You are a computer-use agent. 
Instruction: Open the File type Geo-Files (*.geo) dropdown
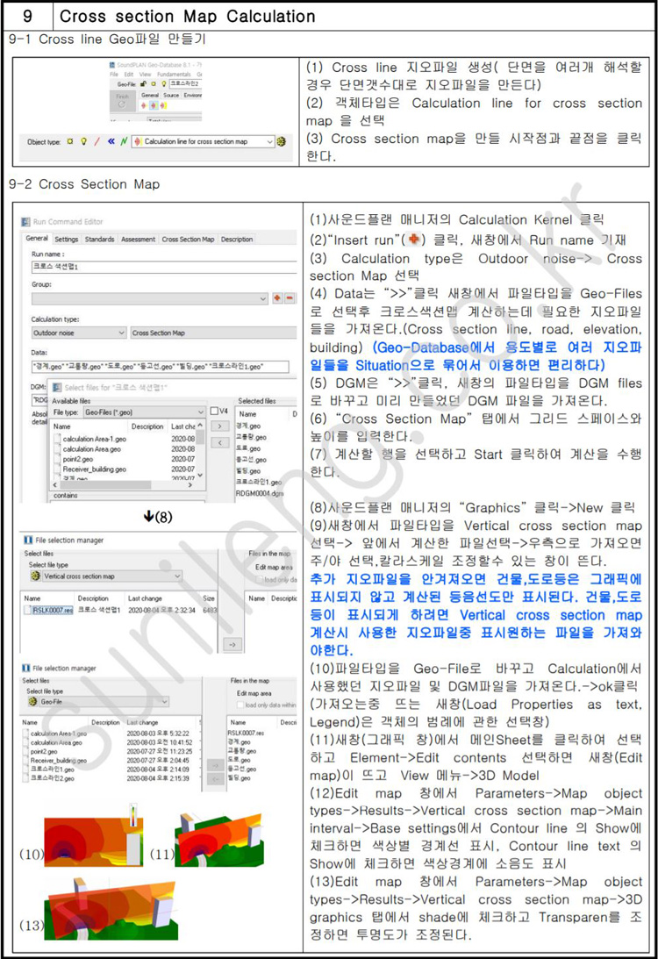coord(200,412)
